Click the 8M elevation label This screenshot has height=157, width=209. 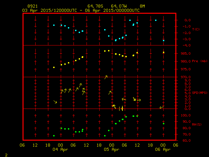142,6
